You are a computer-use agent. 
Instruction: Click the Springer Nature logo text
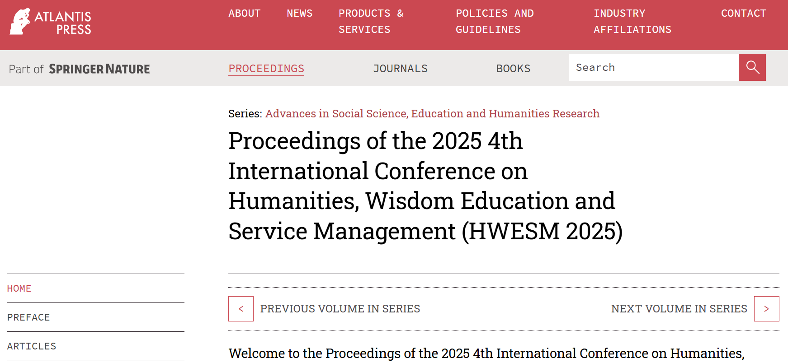pos(99,69)
